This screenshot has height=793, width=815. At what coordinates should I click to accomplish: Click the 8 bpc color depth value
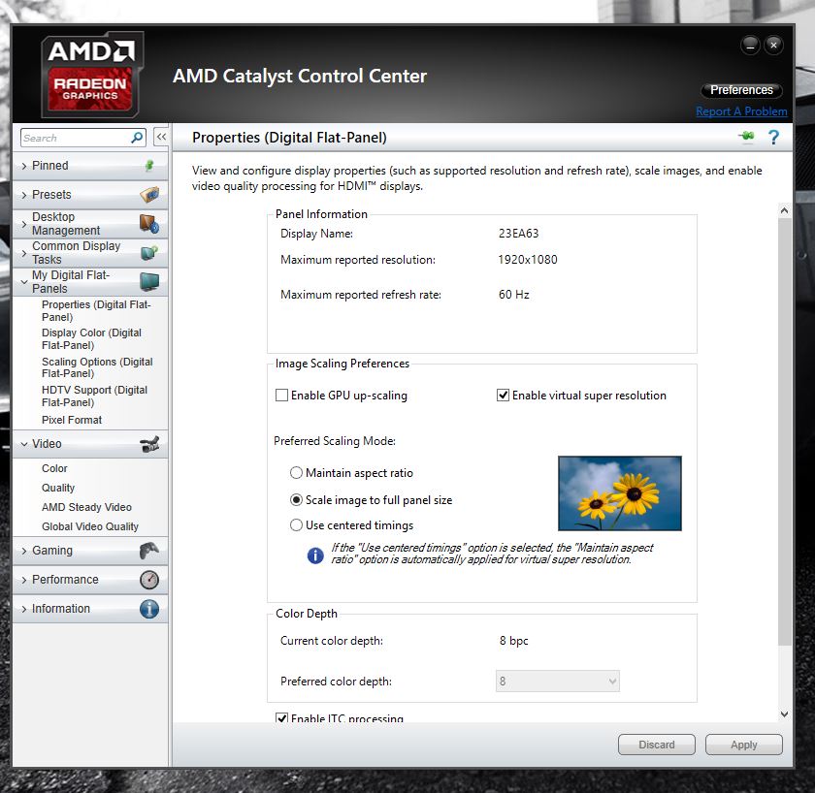point(513,641)
